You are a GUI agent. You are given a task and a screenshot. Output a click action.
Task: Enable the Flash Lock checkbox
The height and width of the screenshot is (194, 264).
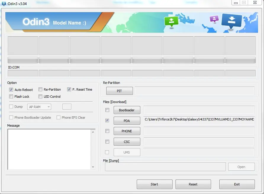(x=11, y=97)
